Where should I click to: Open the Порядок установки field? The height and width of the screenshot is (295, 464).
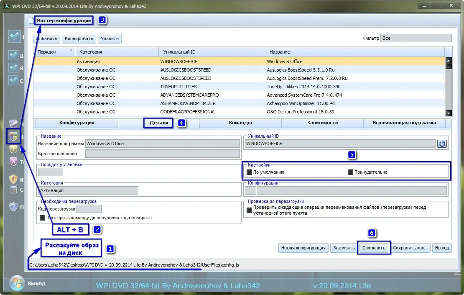click(x=51, y=172)
